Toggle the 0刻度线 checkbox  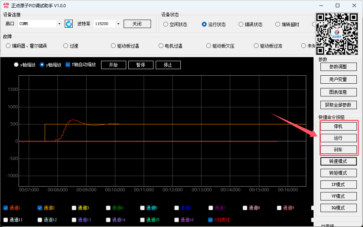[211, 220]
